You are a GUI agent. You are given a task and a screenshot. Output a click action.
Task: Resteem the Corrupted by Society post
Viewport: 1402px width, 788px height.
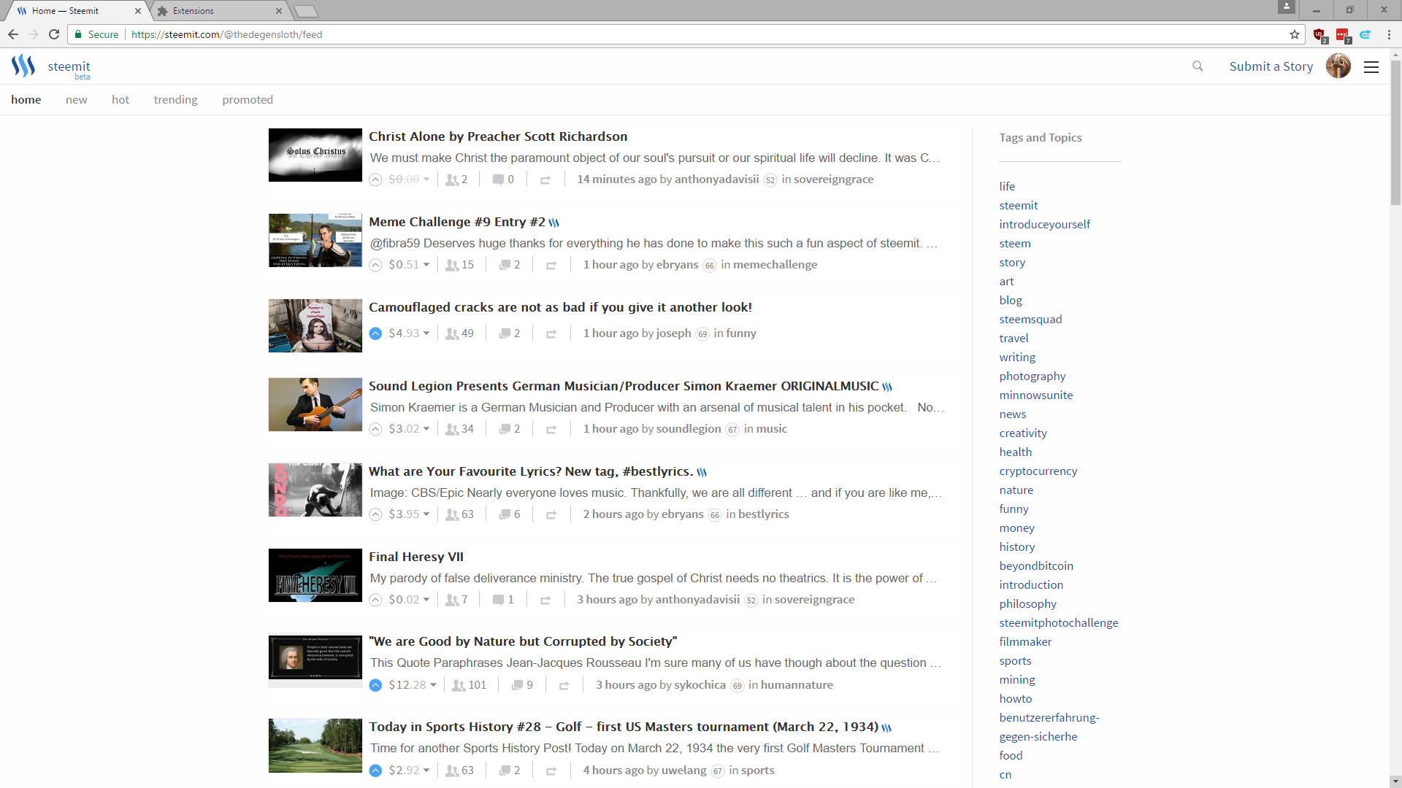click(x=564, y=686)
